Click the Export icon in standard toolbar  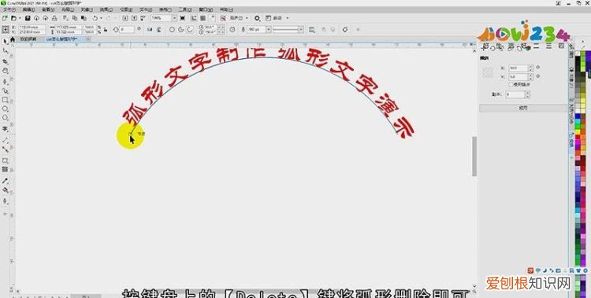(x=134, y=18)
